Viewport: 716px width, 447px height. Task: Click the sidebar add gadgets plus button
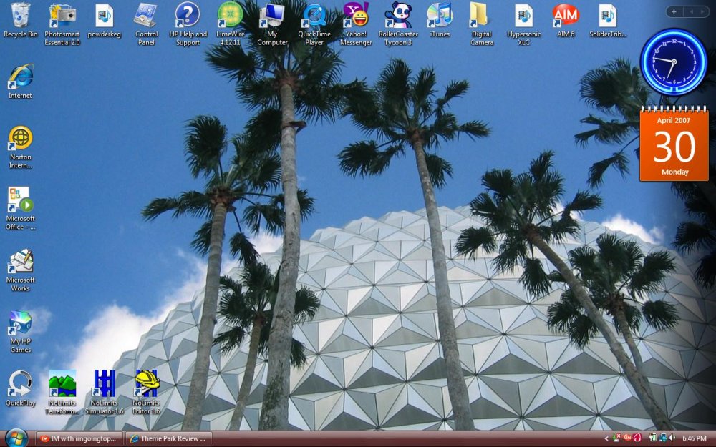pos(674,11)
